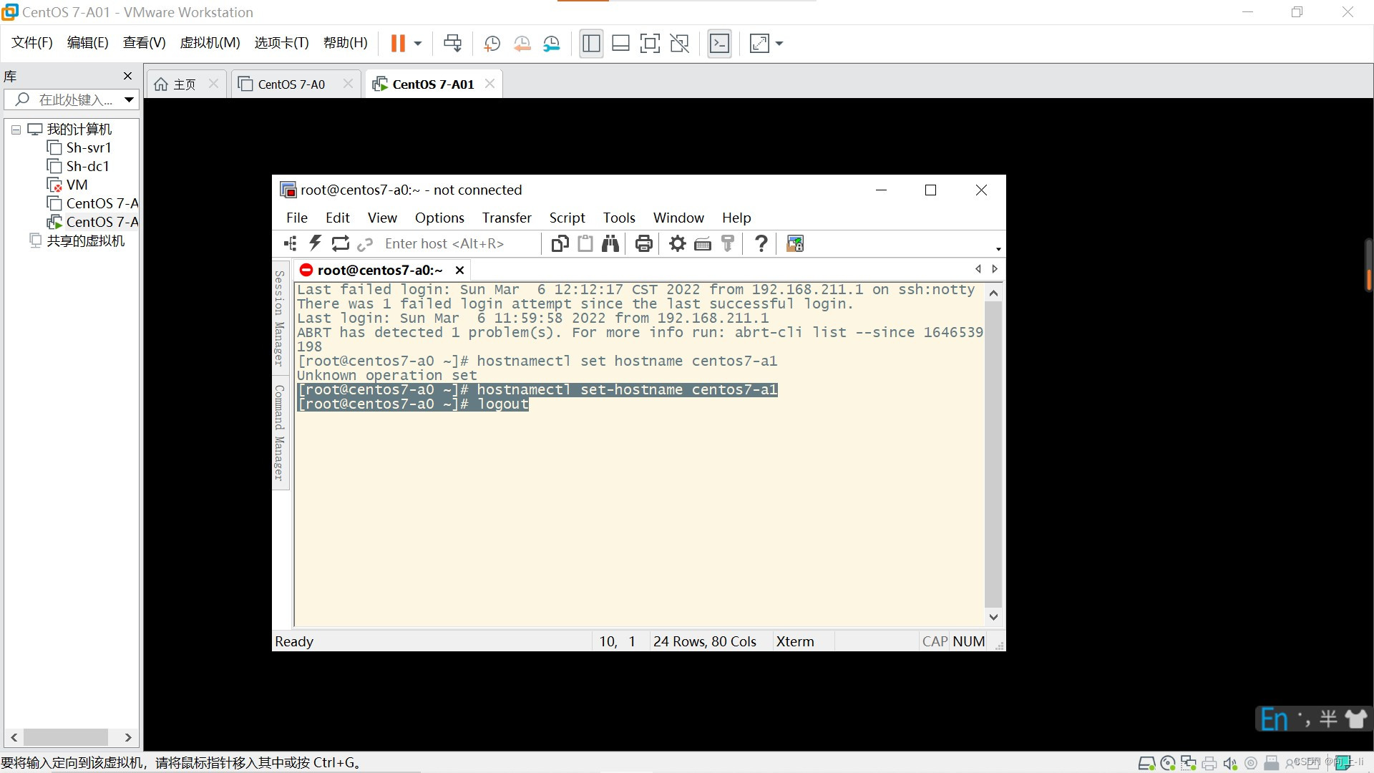Screen dimensions: 1374x773
Task: Open the Transfer menu in SecureCRT
Action: point(506,218)
